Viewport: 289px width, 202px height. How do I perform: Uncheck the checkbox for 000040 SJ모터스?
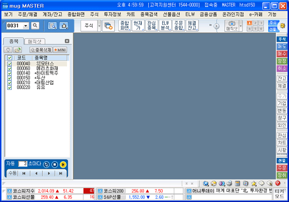coord(10,64)
